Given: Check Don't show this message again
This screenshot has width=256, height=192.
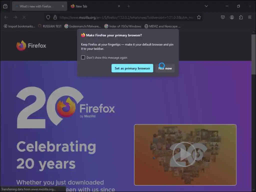Looking at the screenshot, I should pos(83,57).
